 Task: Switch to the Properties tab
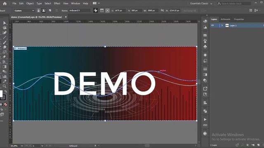pos(239,19)
